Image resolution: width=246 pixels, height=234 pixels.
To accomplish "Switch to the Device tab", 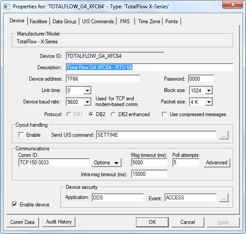I will (x=17, y=21).
